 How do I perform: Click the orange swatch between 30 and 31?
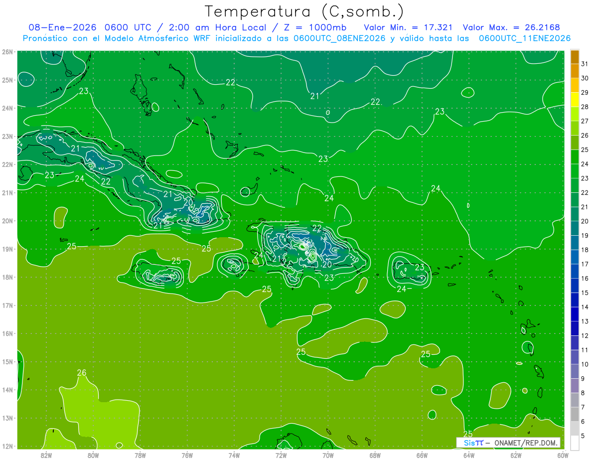point(575,71)
